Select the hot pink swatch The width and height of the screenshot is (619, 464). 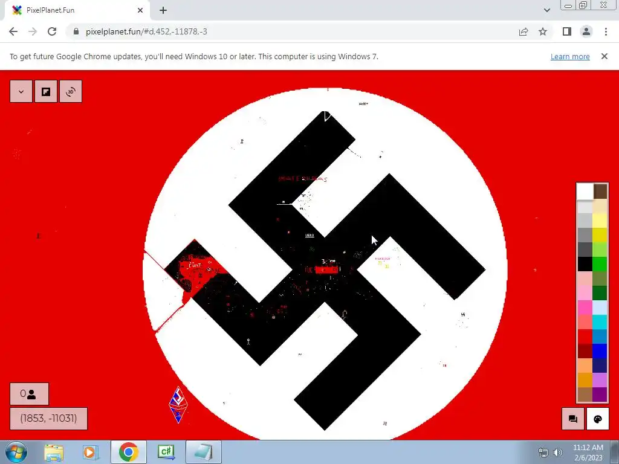pyautogui.click(x=585, y=308)
